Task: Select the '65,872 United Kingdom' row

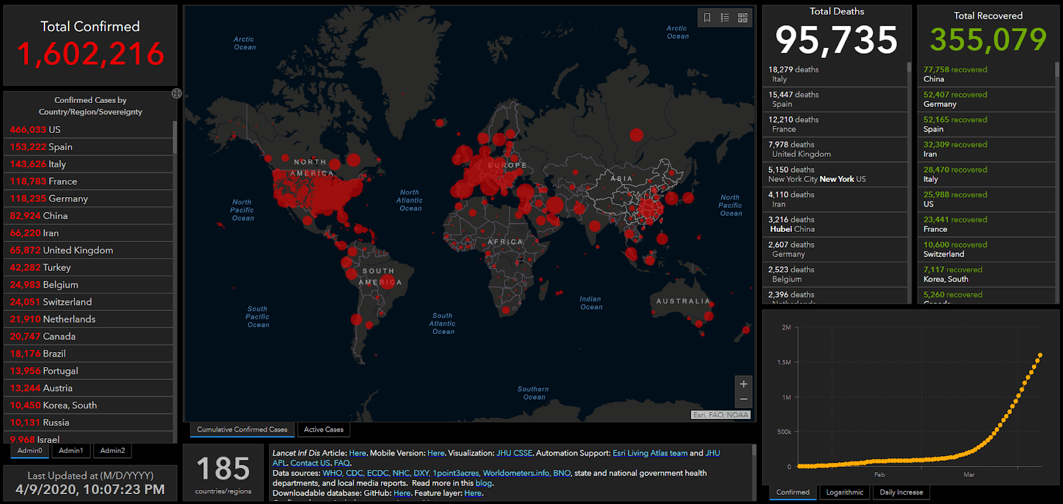Action: (x=89, y=250)
